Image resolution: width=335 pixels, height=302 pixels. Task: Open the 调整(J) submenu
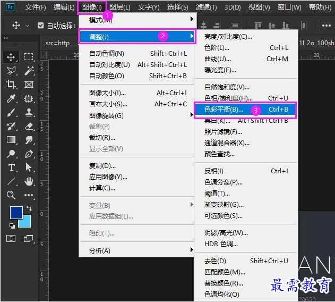point(137,37)
